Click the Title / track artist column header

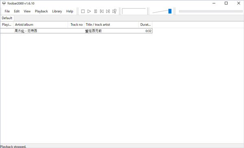111,24
